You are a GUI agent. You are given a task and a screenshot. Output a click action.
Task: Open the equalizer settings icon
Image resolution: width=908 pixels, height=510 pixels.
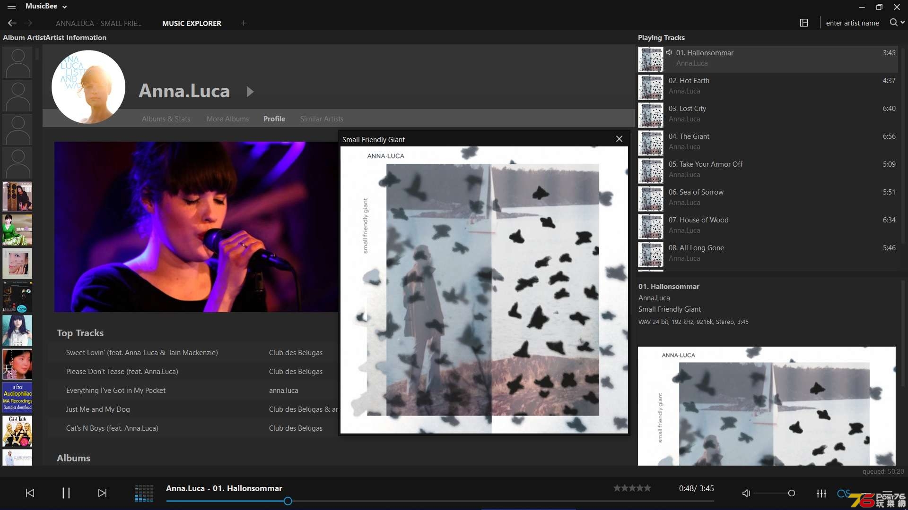click(821, 493)
